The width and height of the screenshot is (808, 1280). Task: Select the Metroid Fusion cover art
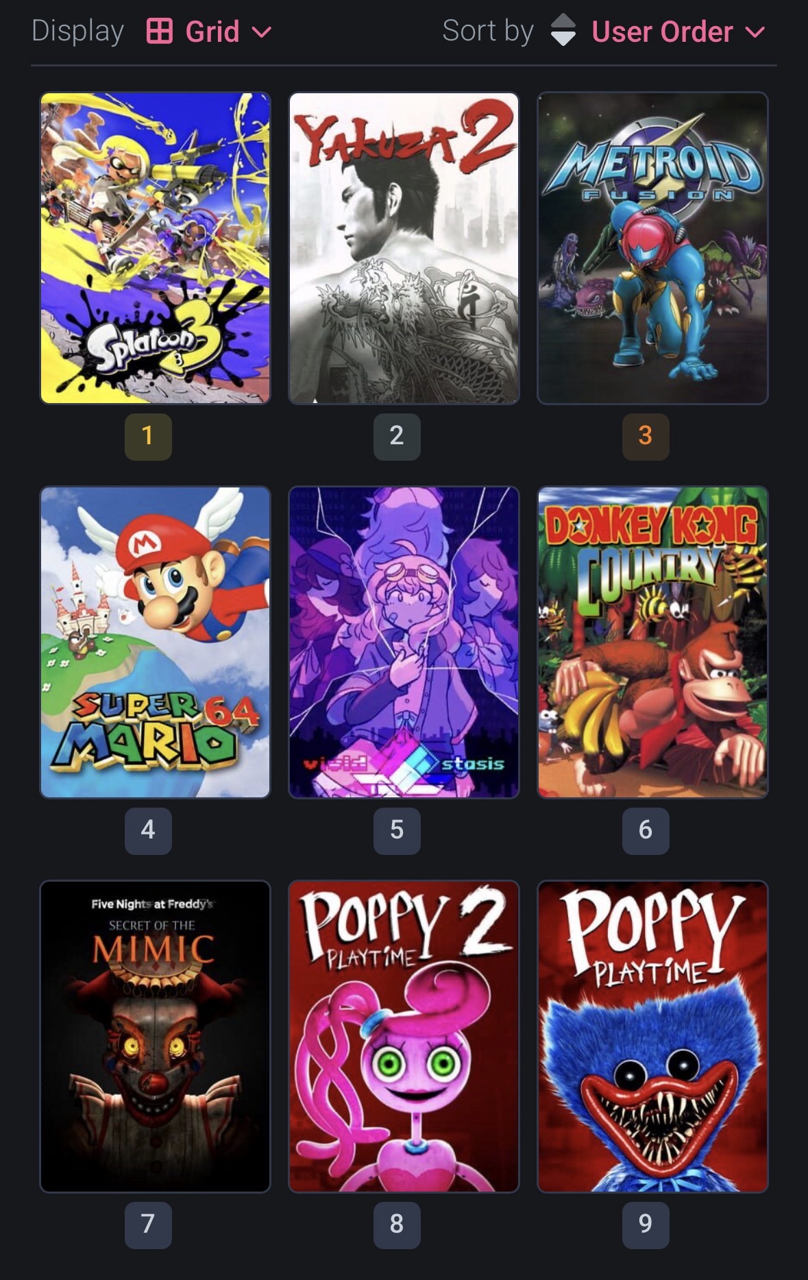pos(652,248)
